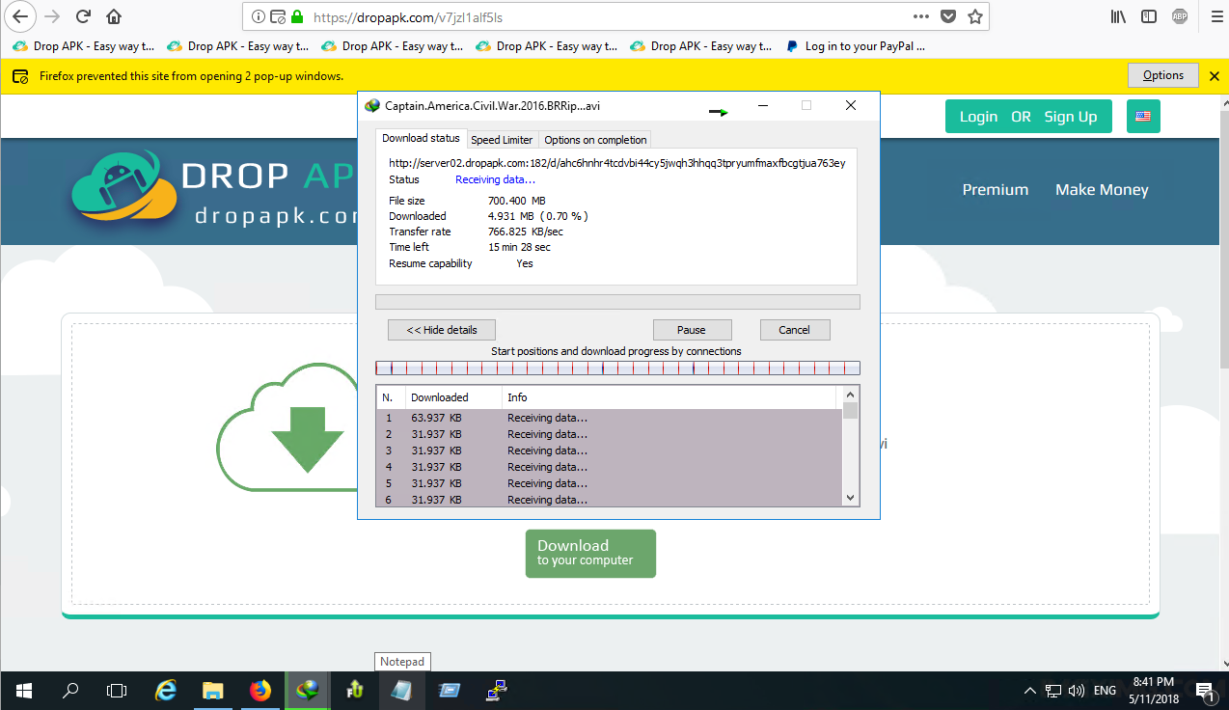
Task: Open the Notepad taskbar icon
Action: (401, 691)
